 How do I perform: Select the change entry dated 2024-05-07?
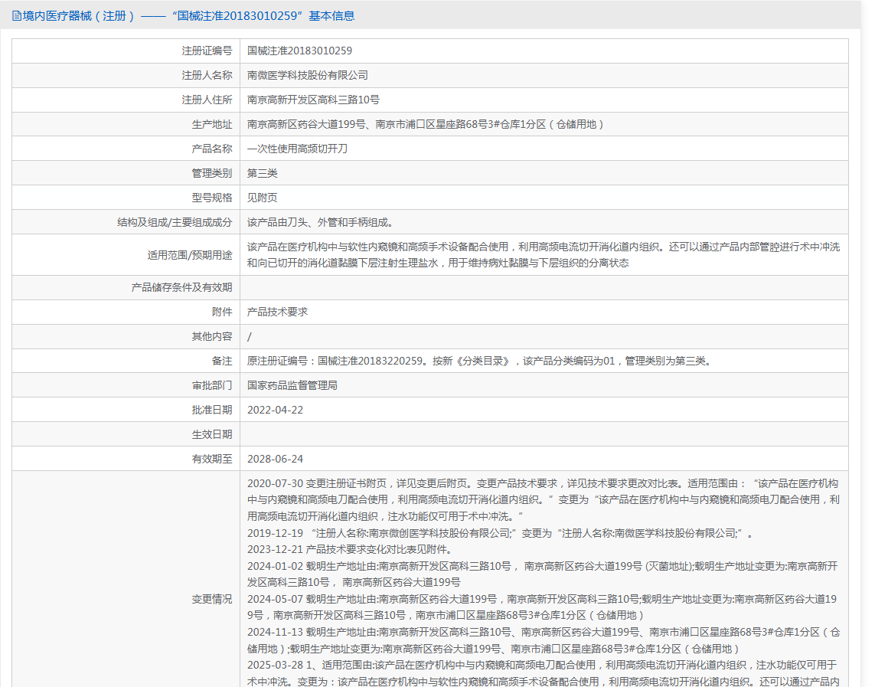coord(543,607)
